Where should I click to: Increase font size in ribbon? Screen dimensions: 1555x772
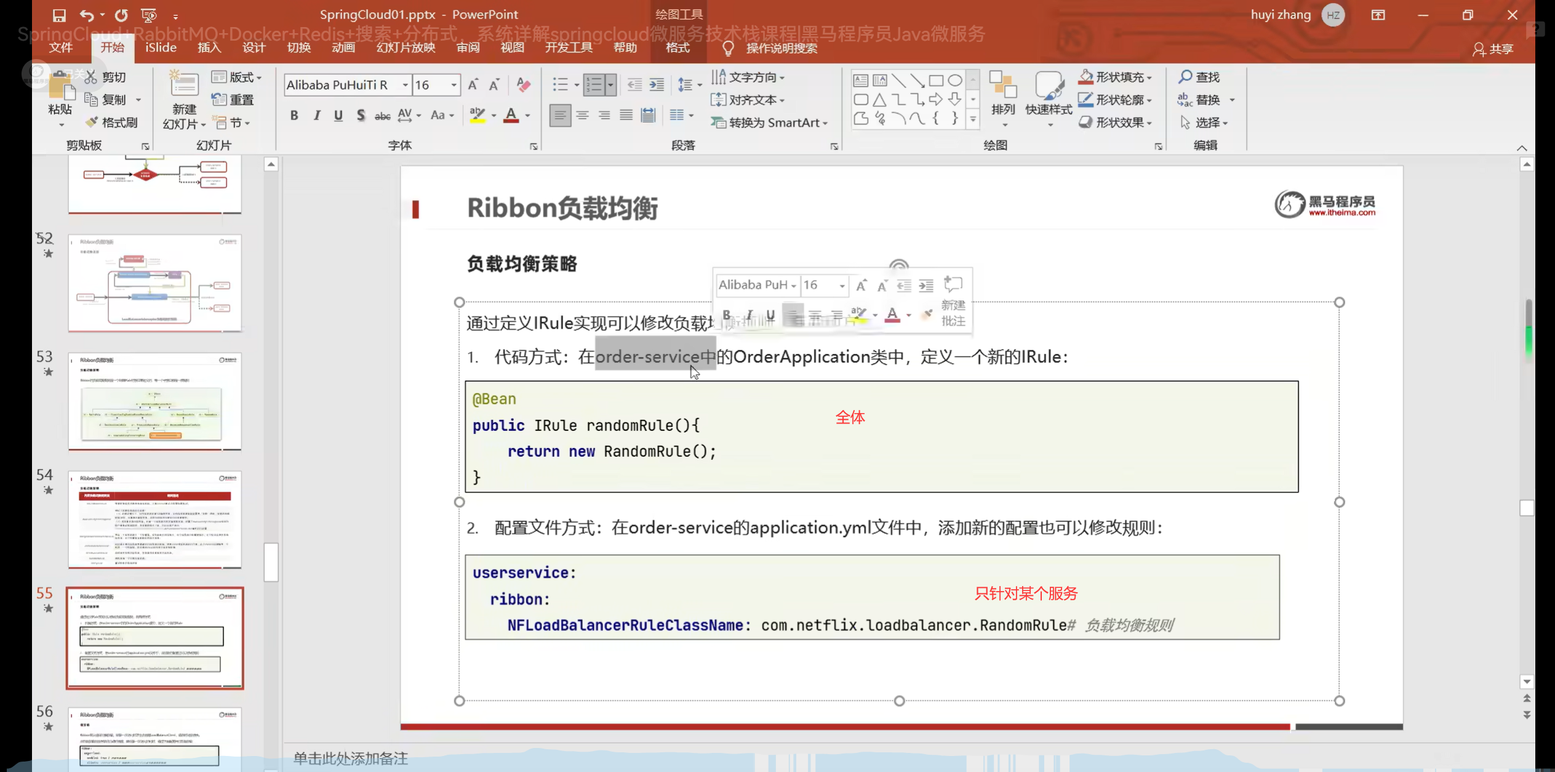473,84
